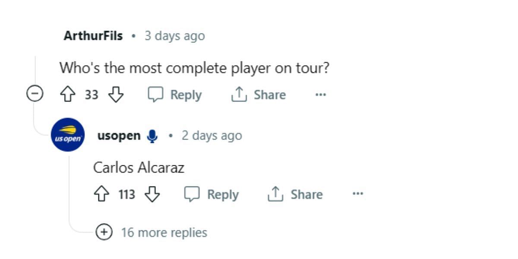Share the usopen reply
518x259 pixels.
coord(295,194)
